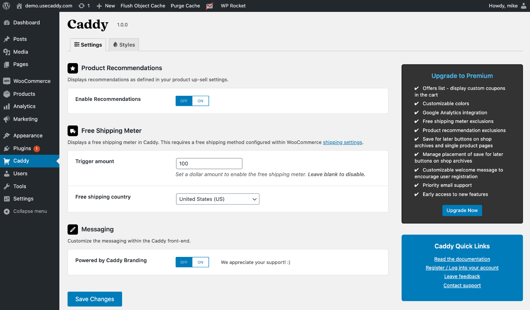Screen dimensions: 530x310
Task: Switch Enable Recommendations to OFF
Action: pyautogui.click(x=184, y=101)
